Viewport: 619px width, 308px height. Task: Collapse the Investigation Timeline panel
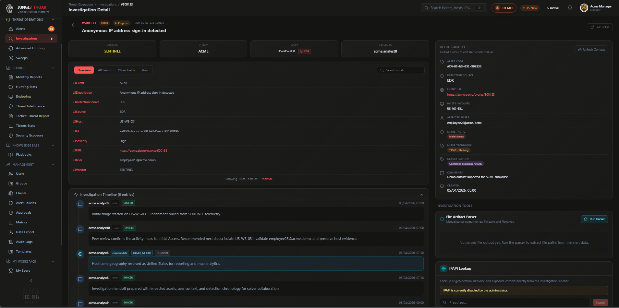click(421, 195)
